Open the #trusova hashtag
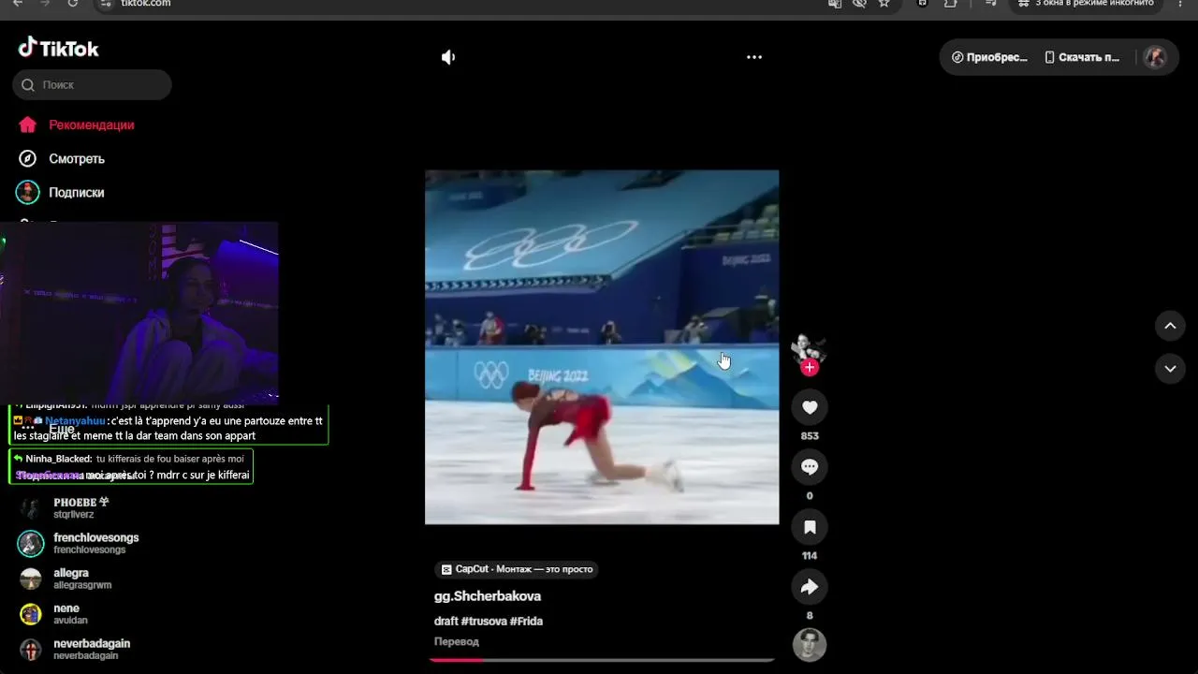The height and width of the screenshot is (674, 1198). point(484,621)
